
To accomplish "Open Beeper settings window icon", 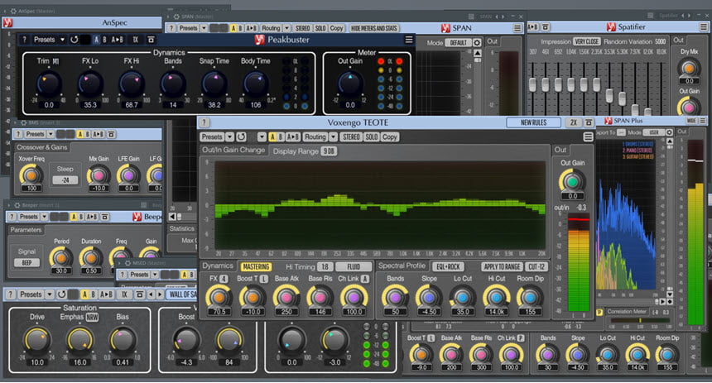I will [105, 217].
